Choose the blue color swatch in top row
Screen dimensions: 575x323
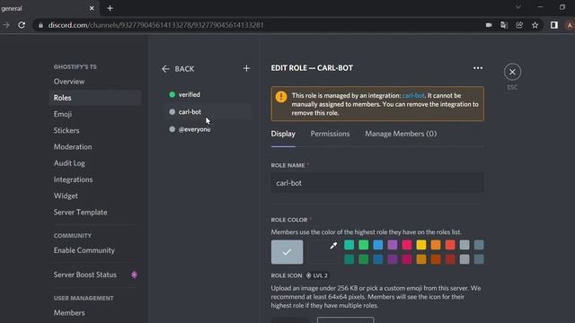click(x=377, y=245)
